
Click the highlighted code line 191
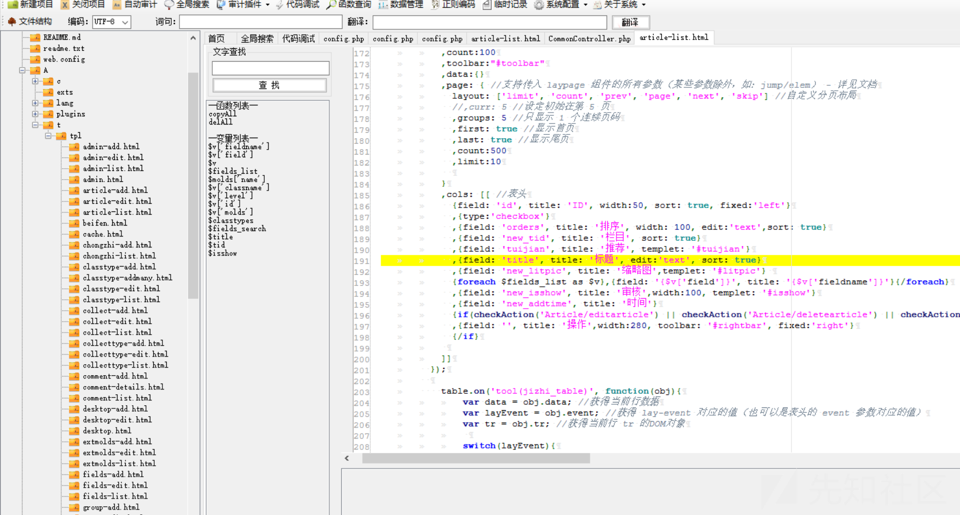point(670,260)
